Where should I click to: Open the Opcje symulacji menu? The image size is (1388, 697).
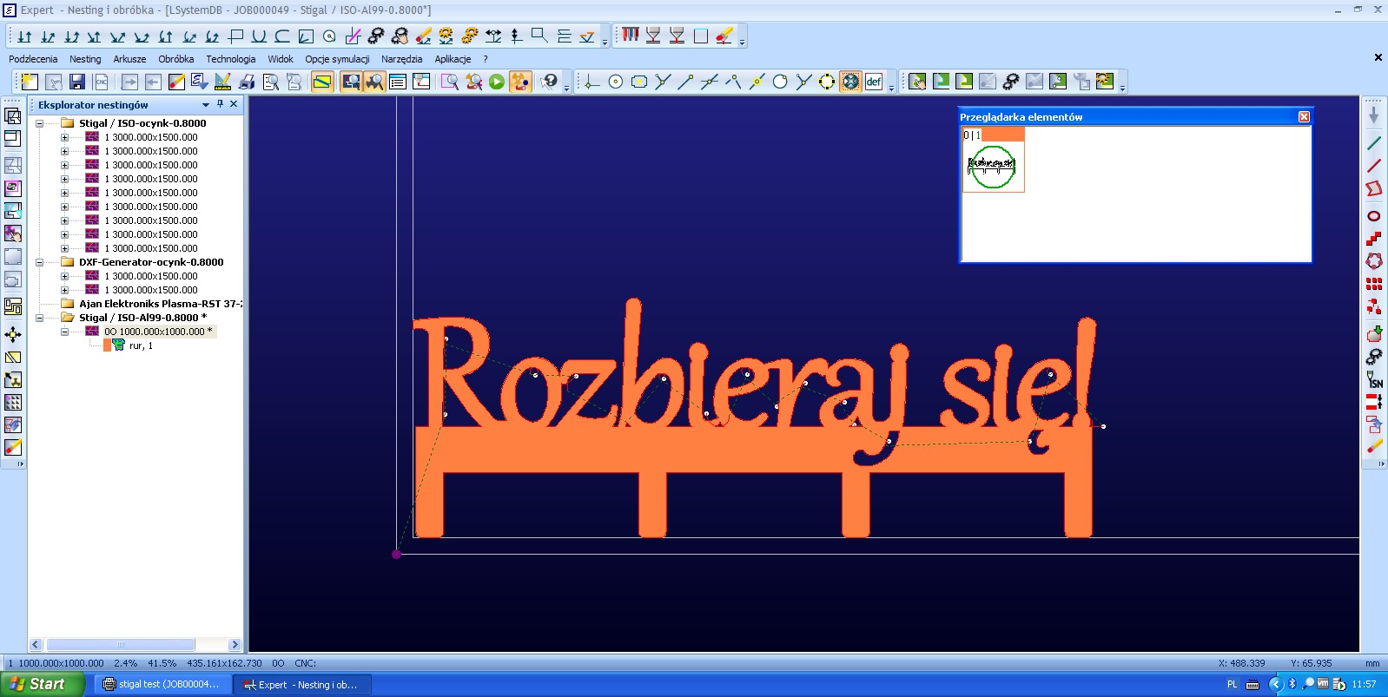point(337,59)
